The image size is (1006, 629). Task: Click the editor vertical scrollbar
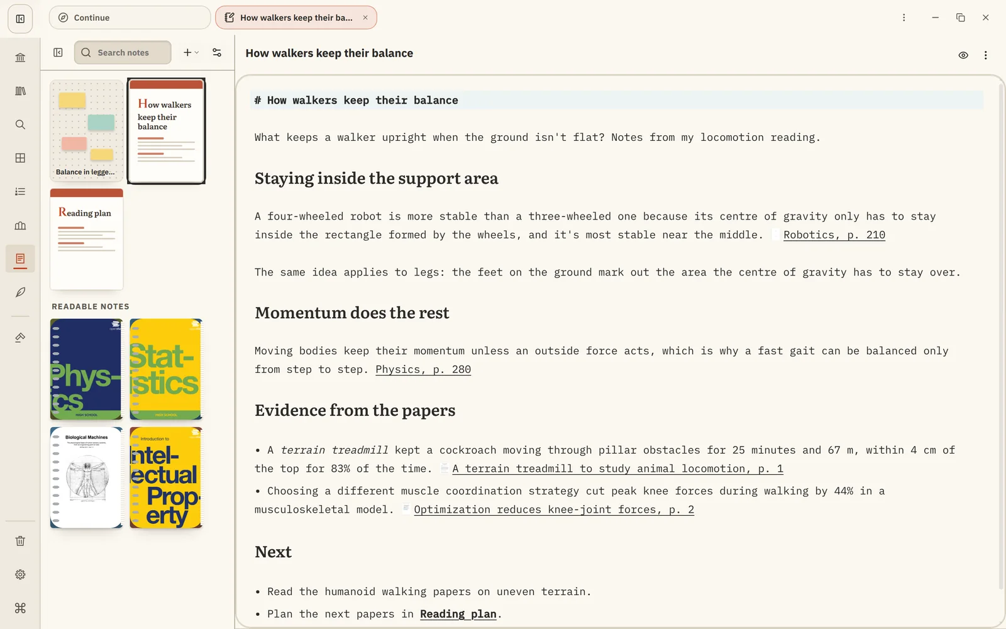click(1000, 336)
